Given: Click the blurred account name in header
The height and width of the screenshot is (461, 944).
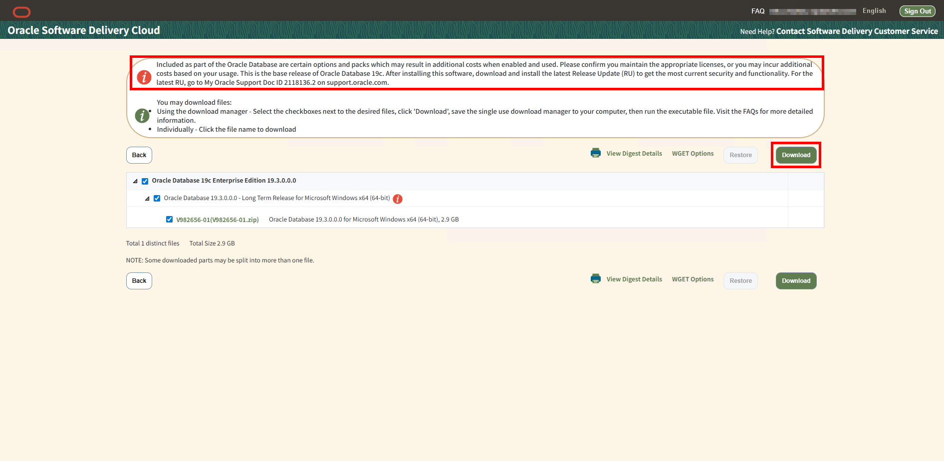Looking at the screenshot, I should (x=813, y=11).
